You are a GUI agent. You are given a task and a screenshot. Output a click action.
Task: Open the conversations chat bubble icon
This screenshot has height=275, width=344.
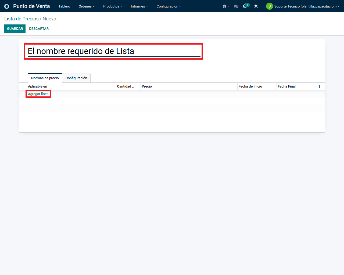(236, 6)
